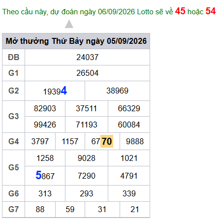
Task: Click G2 result 38969
Action: 117,91
